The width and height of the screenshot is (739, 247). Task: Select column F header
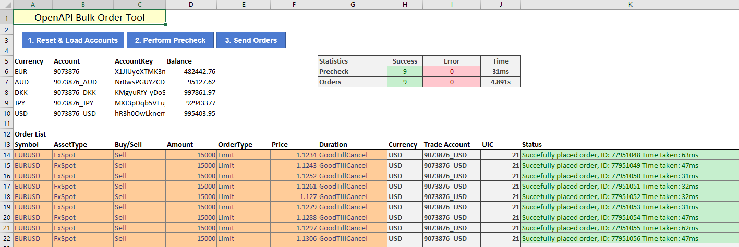[294, 5]
